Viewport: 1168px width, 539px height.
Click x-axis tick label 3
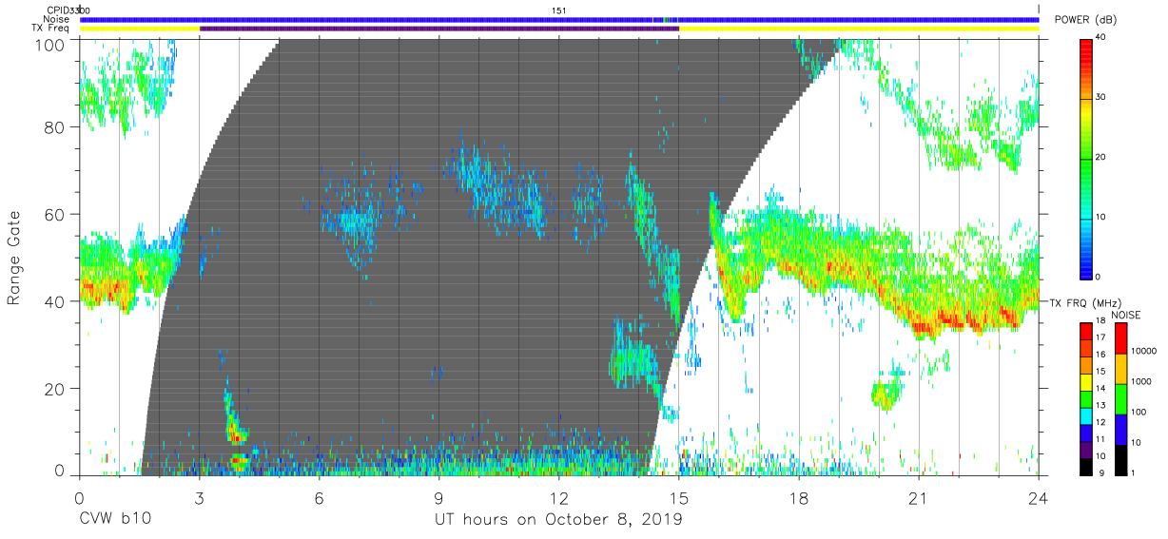click(x=199, y=498)
